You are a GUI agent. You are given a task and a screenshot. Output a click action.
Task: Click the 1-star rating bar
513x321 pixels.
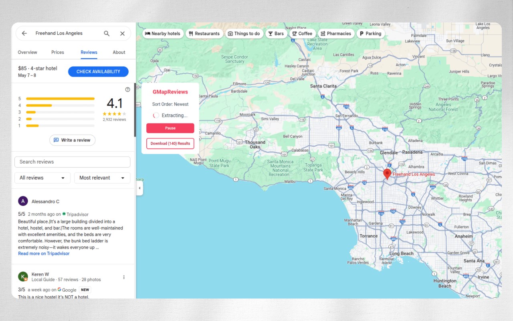pyautogui.click(x=60, y=126)
